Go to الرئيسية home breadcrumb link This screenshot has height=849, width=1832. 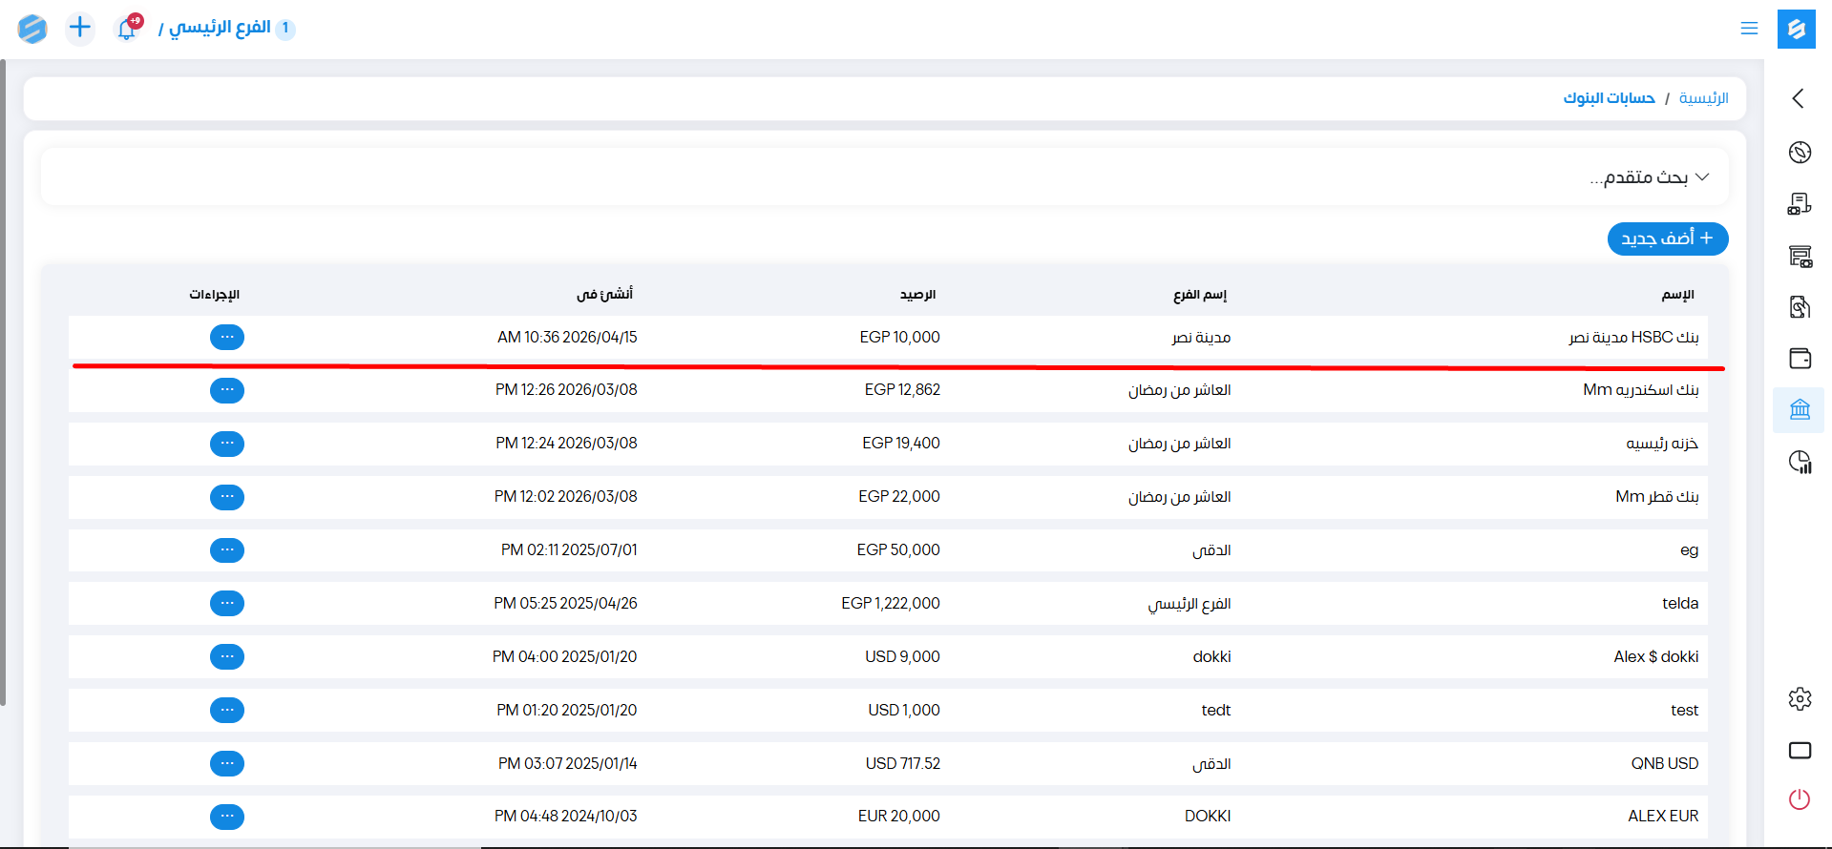(x=1703, y=98)
